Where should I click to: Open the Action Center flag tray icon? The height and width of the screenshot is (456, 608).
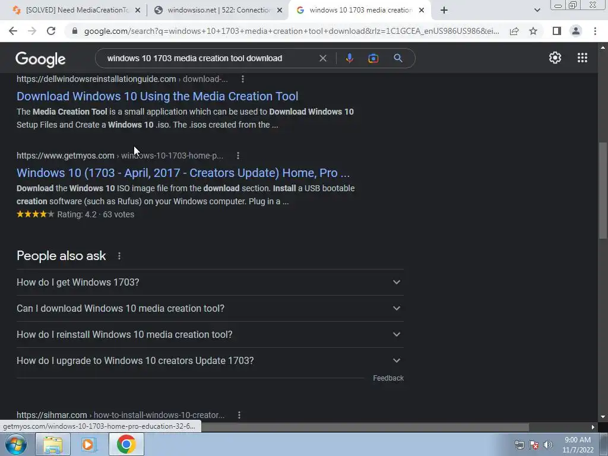534,444
